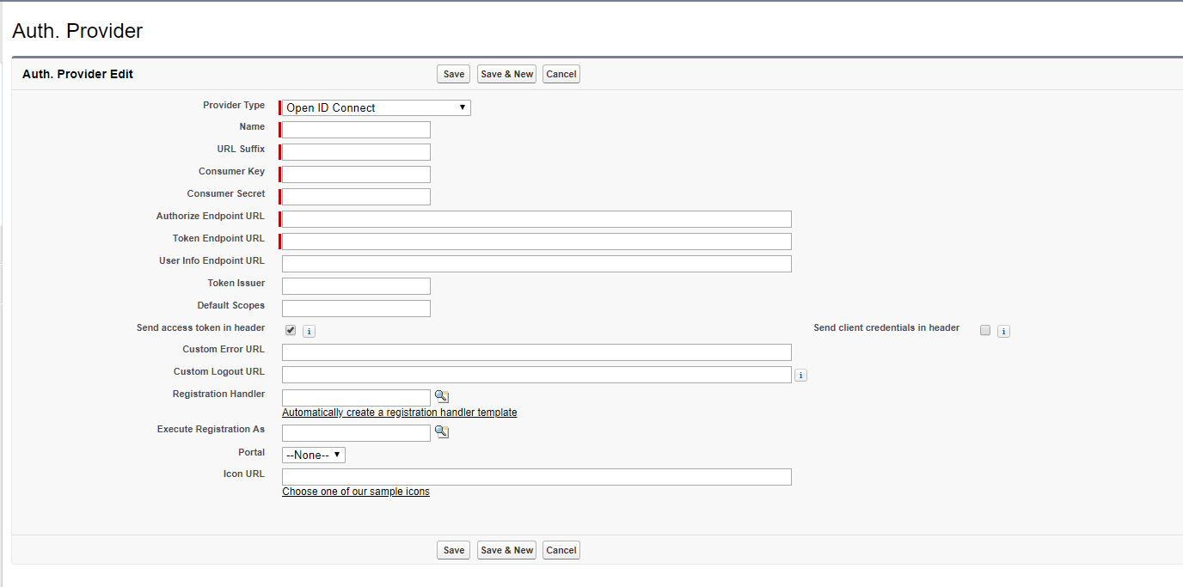The image size is (1183, 587).
Task: Open the Registration Handler lookup search icon
Action: pos(441,395)
